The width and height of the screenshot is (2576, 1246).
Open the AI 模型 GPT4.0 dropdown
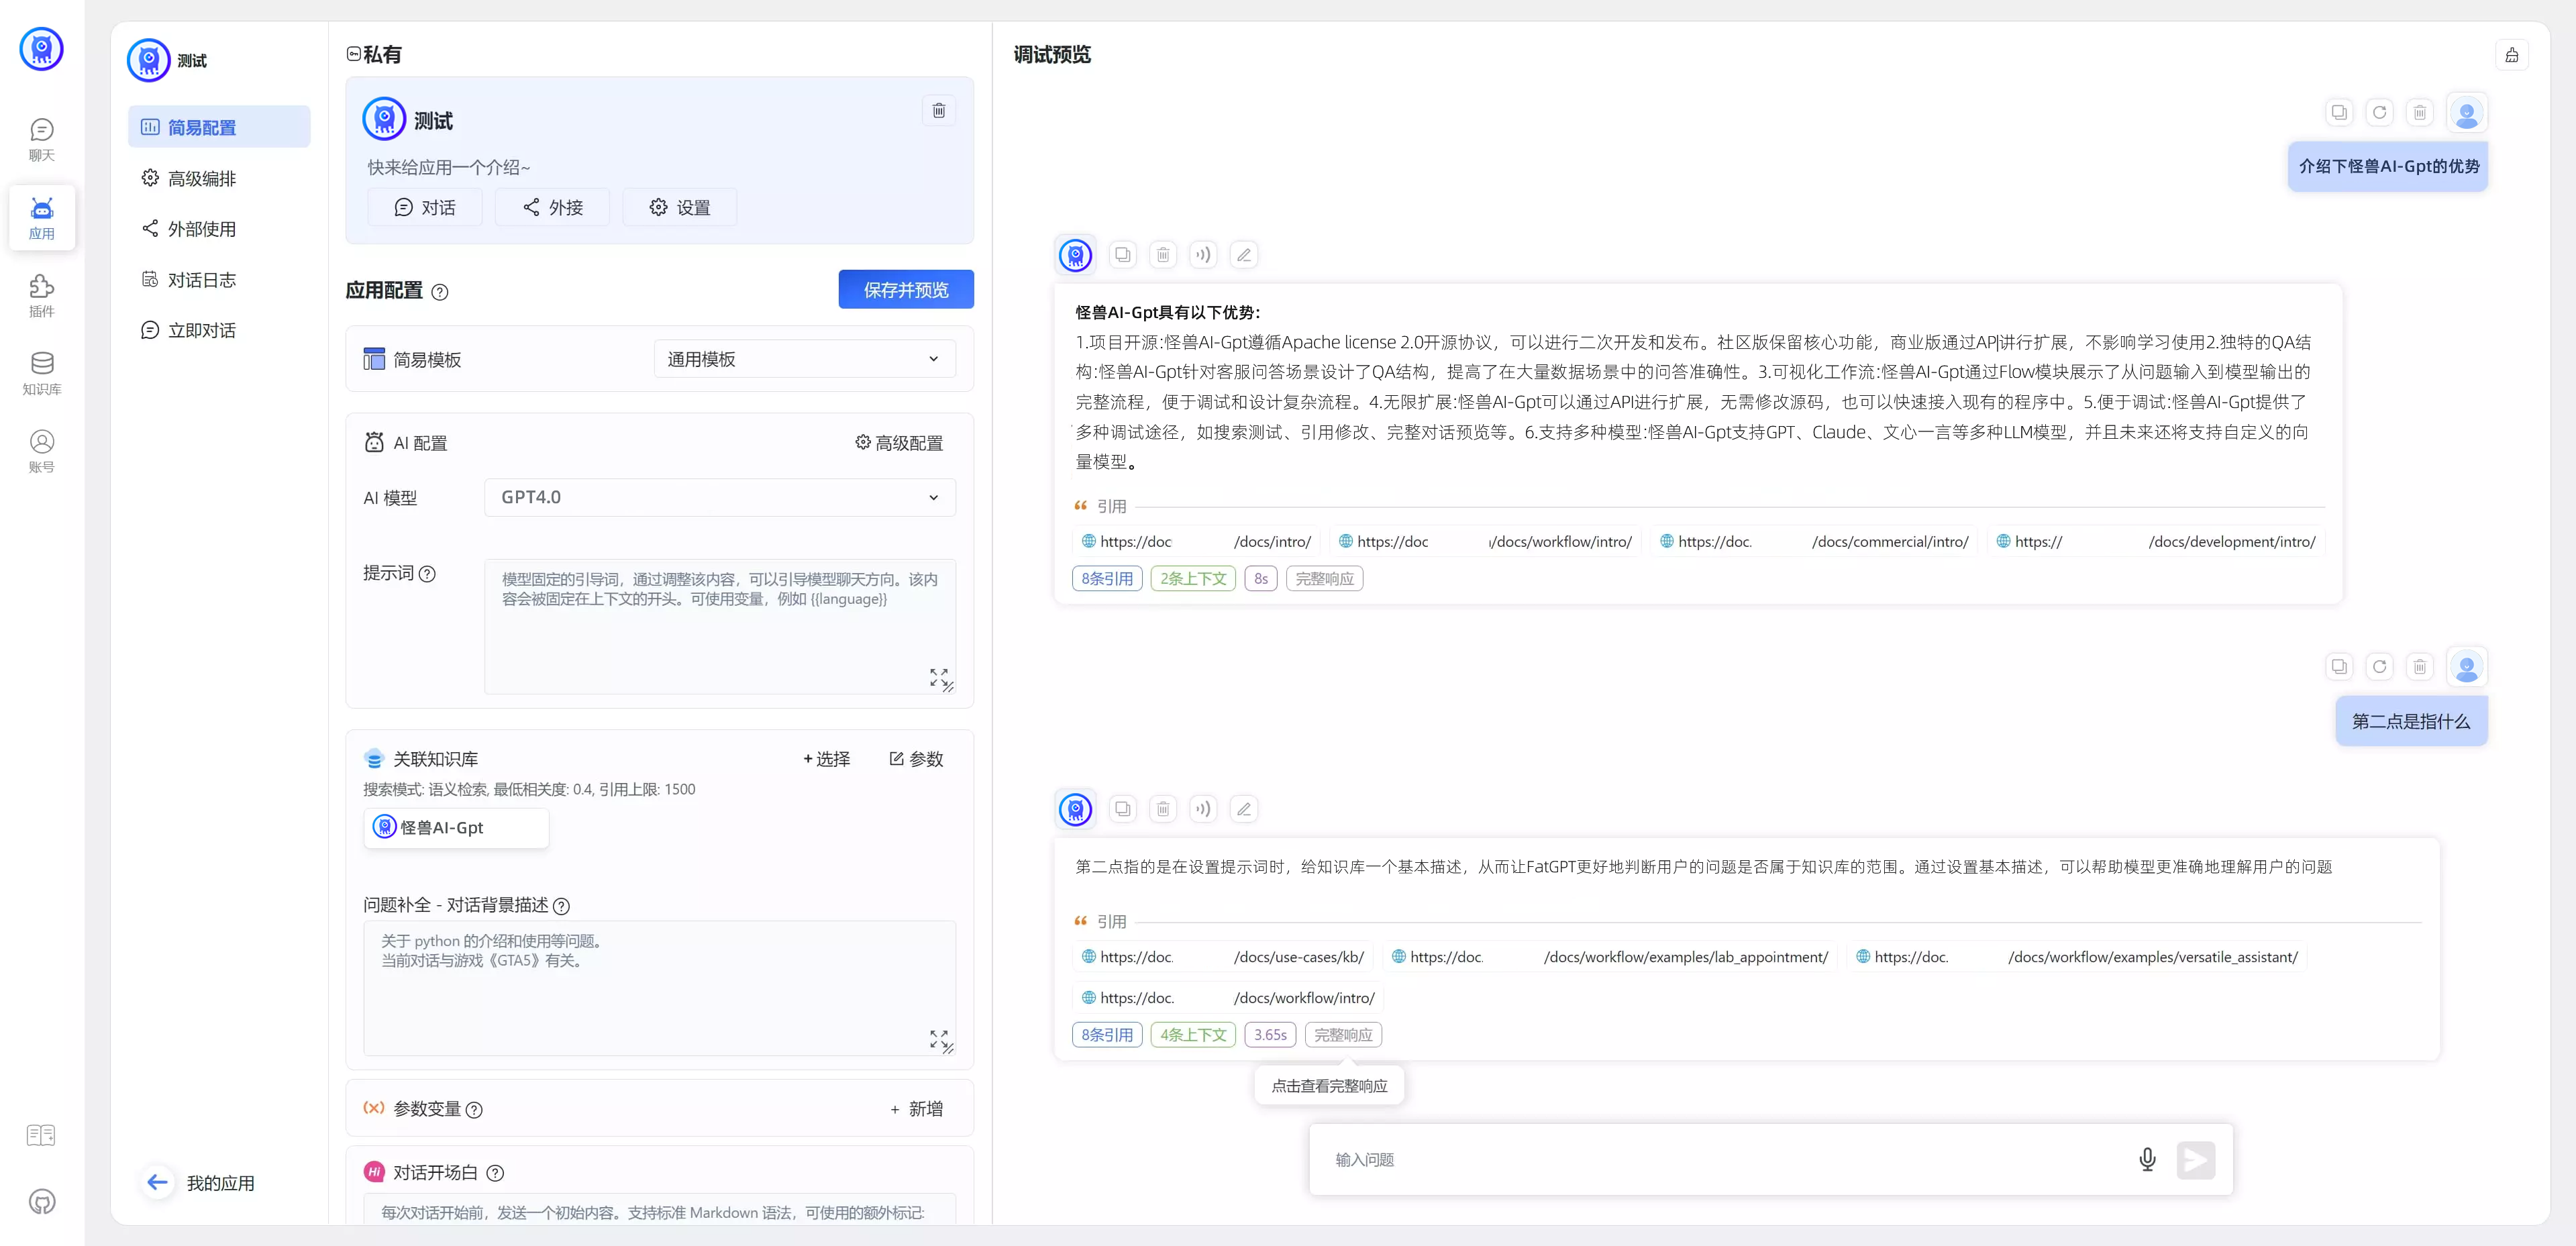point(719,497)
